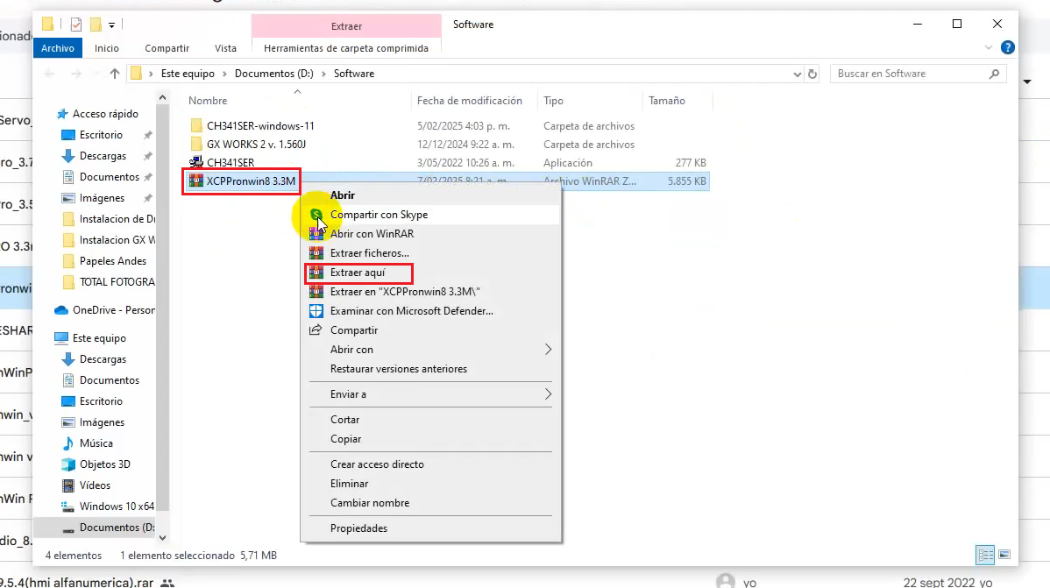This screenshot has height=588, width=1050.
Task: Click Documentos (D:) in the address path
Action: 273,74
